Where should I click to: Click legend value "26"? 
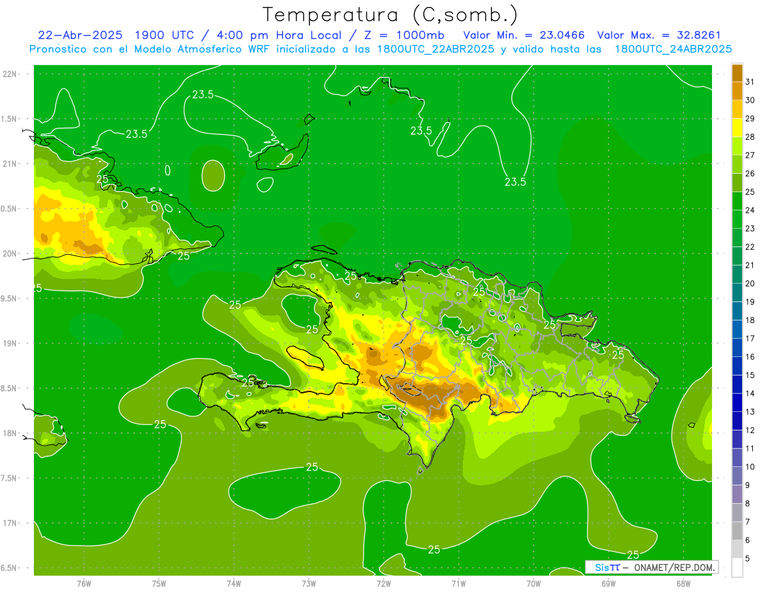(x=750, y=174)
